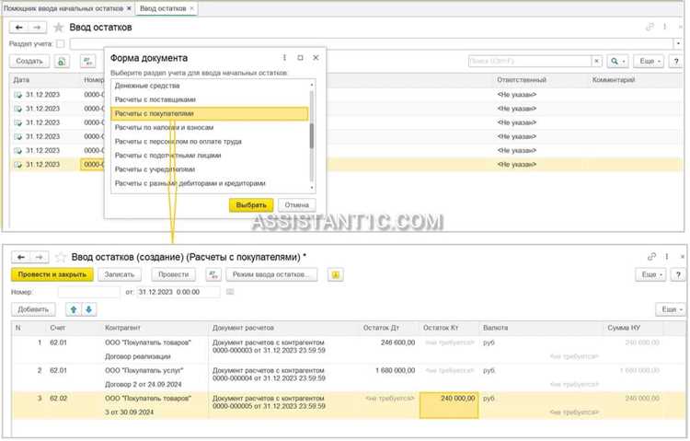Select Расчеты с подотчетными лицами
This screenshot has width=690, height=441.
point(210,156)
